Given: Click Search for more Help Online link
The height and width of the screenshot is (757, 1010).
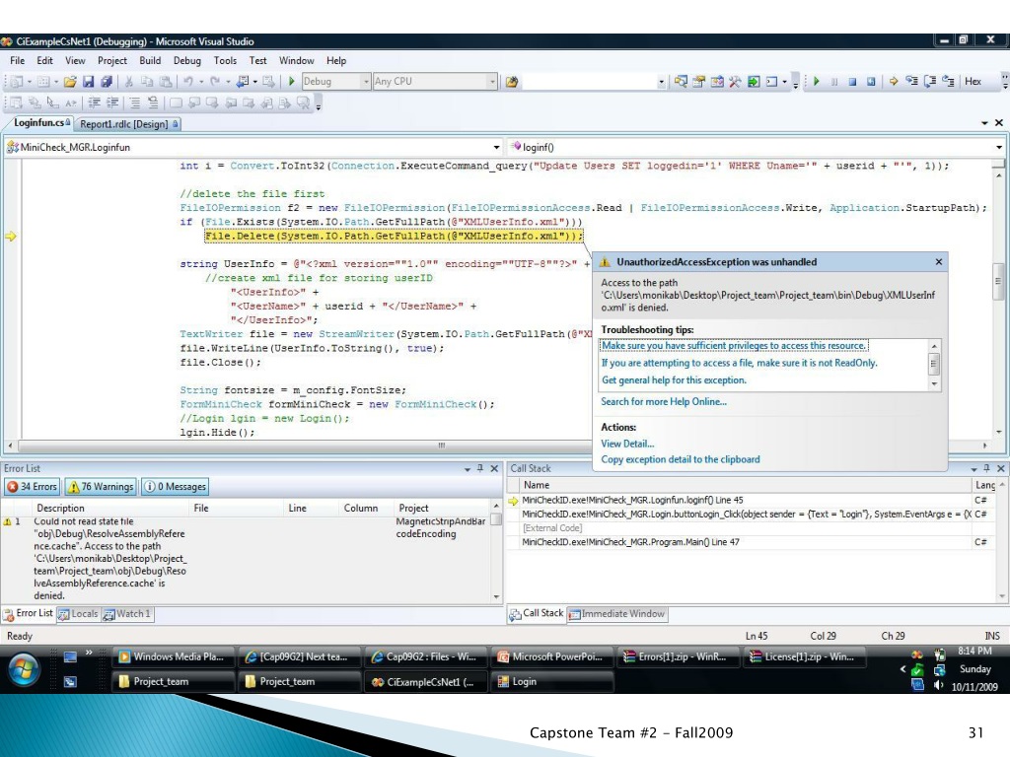Looking at the screenshot, I should coord(664,402).
